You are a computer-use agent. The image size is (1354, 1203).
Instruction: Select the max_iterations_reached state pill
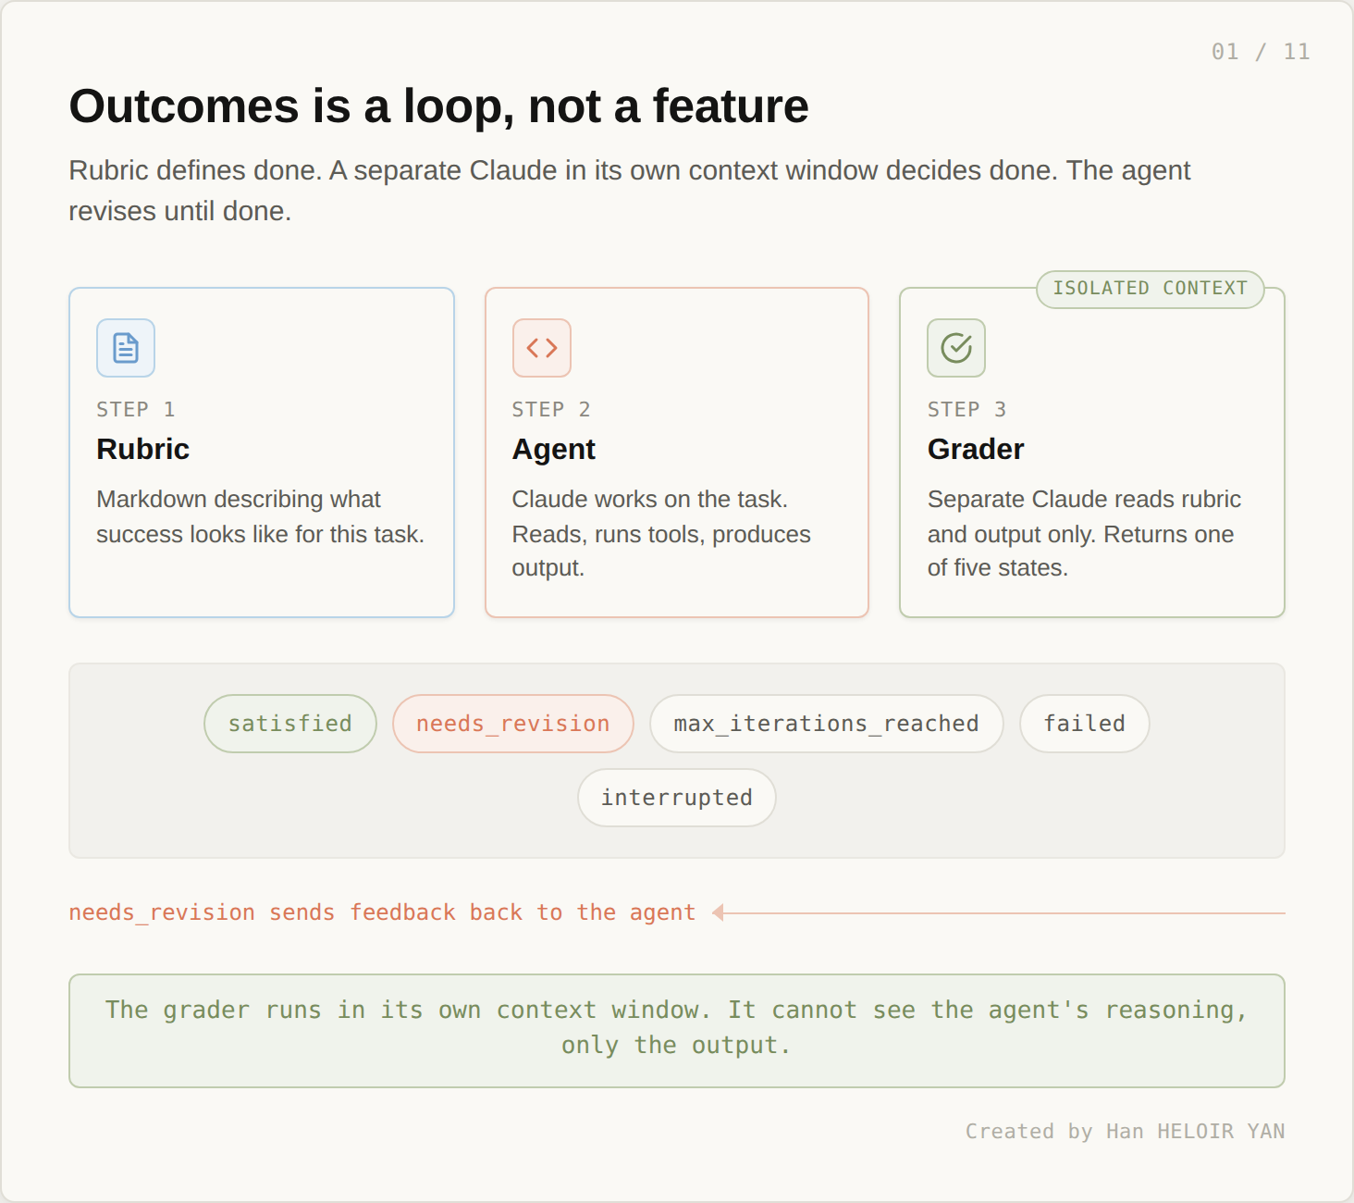click(827, 724)
